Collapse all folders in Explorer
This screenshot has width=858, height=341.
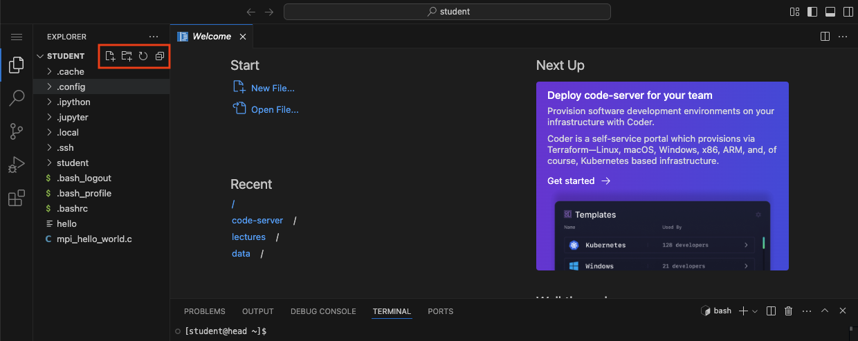pos(160,56)
